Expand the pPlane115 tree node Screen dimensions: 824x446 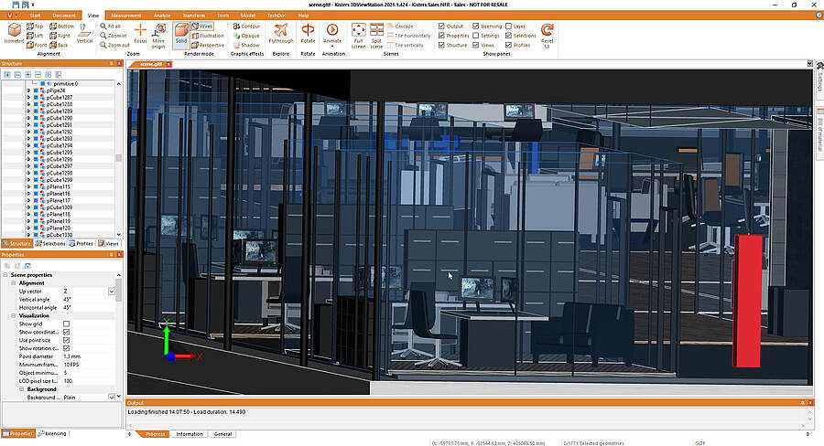point(28,186)
